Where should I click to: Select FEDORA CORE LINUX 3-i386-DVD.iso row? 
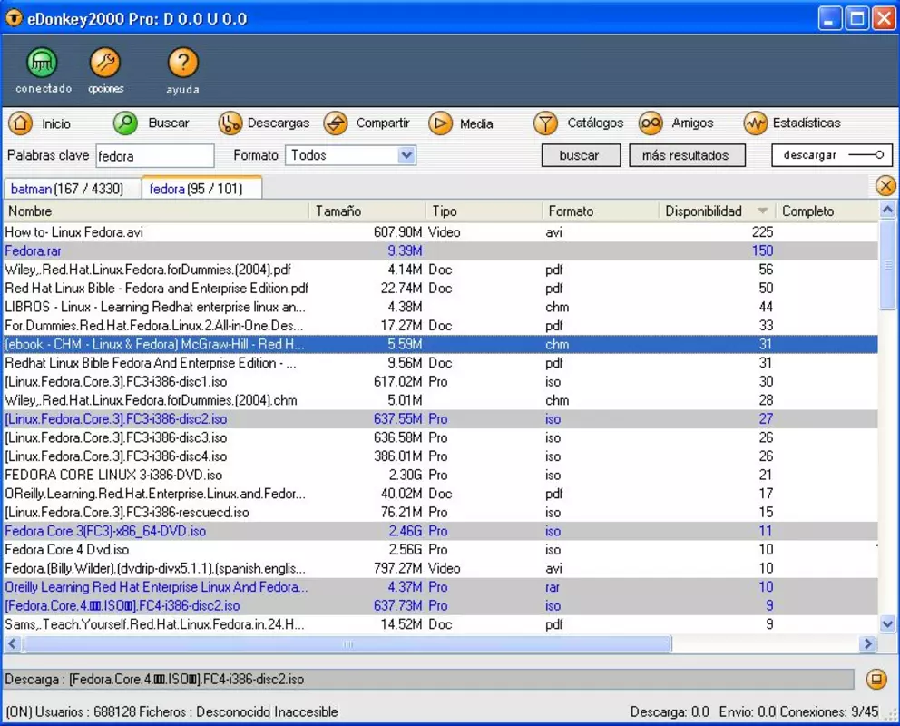click(x=441, y=475)
